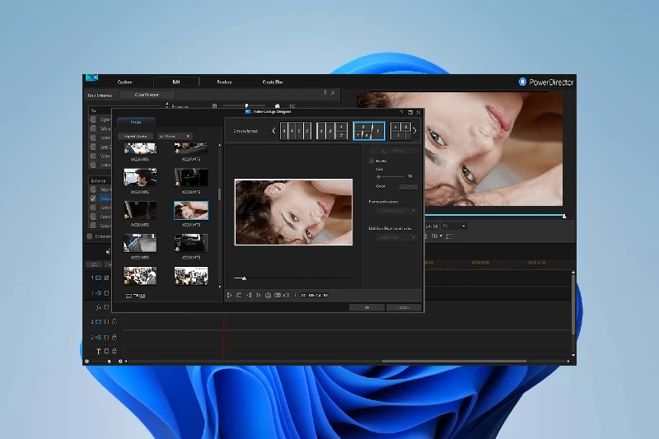
Task: Zoom in the timeline with plus icon
Action: [120, 362]
